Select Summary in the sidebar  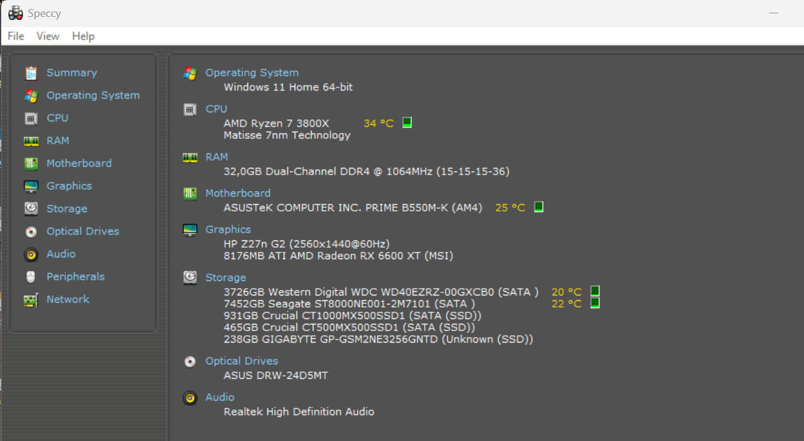[71, 72]
